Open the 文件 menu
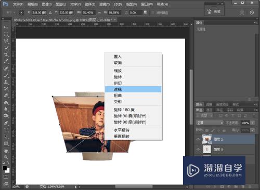 click(18, 4)
